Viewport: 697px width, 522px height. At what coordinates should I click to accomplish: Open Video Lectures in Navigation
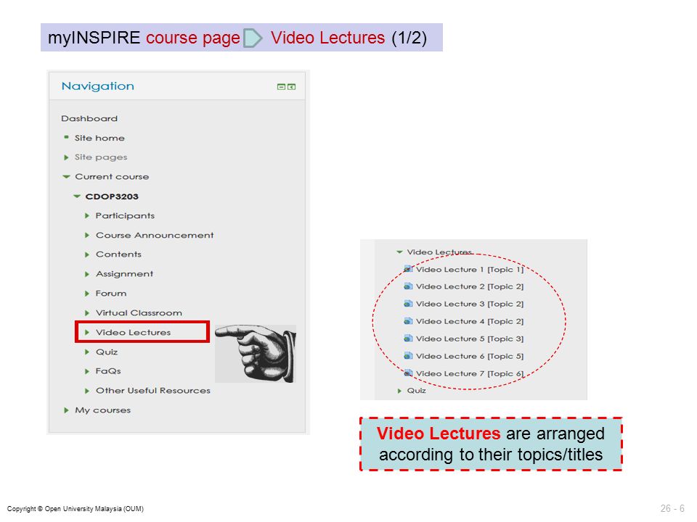tap(134, 333)
